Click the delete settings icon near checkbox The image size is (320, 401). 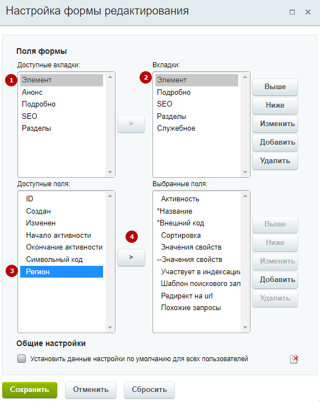[x=294, y=359]
